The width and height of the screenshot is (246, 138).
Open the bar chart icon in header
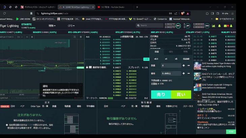pos(214,26)
